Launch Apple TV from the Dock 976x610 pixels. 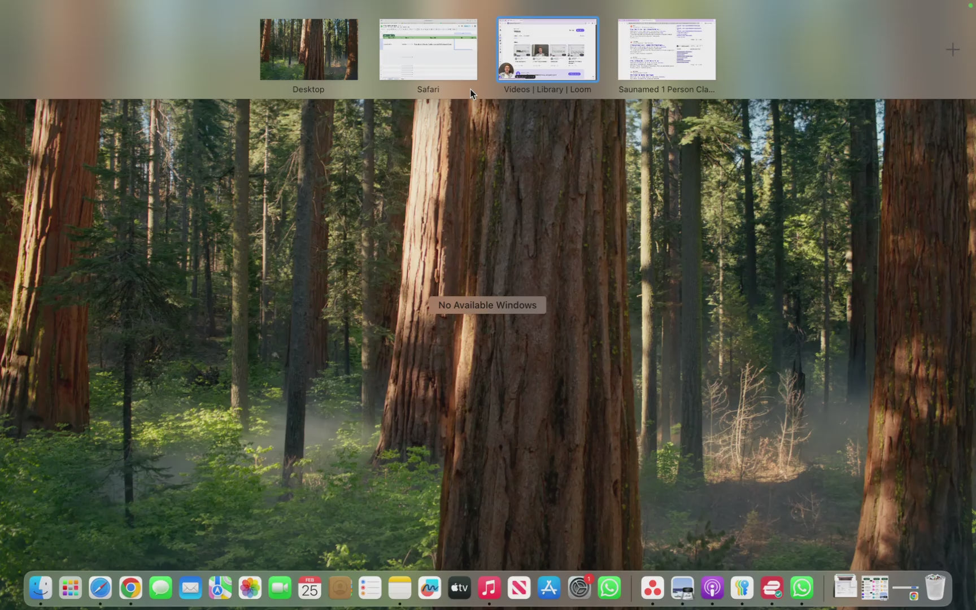459,588
